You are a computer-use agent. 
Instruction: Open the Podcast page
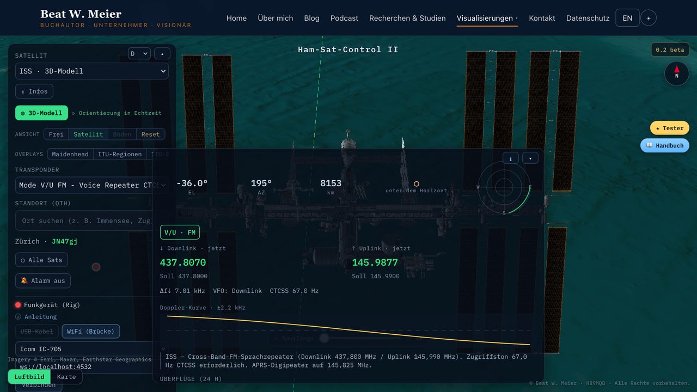(344, 18)
